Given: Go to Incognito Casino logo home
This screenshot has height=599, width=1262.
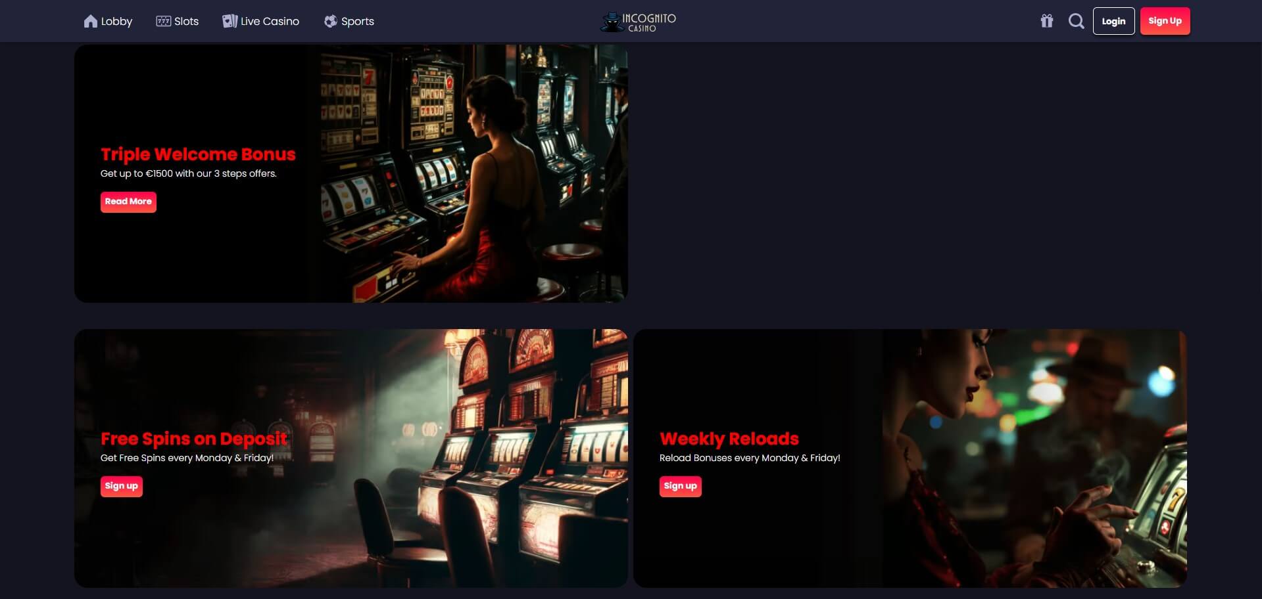Looking at the screenshot, I should coord(638,22).
